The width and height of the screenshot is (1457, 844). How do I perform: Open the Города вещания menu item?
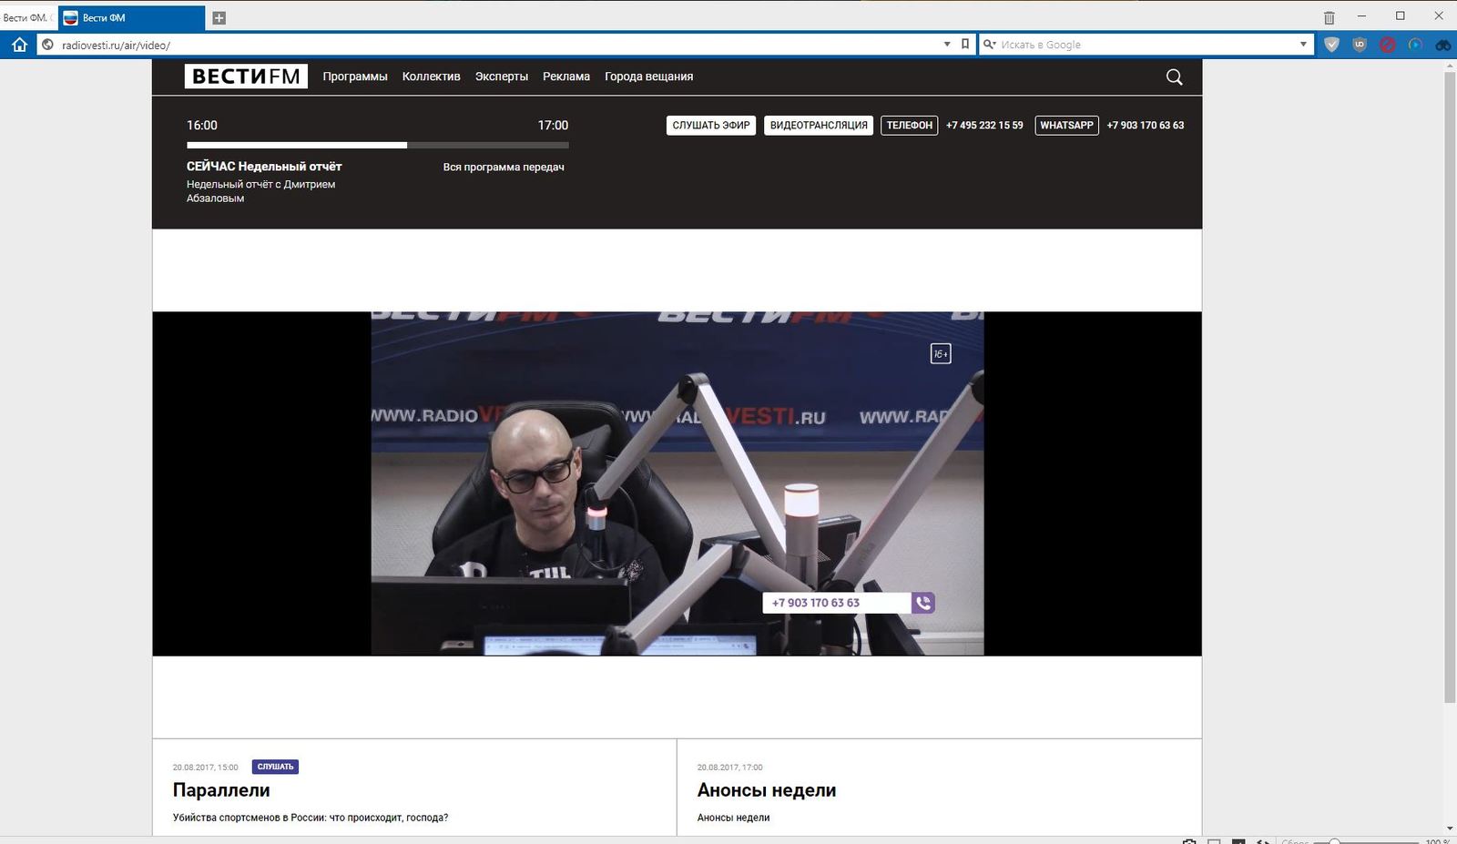tap(649, 76)
